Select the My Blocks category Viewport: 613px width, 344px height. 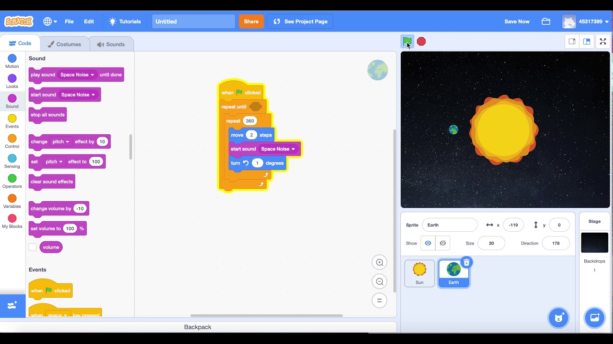[x=12, y=222]
